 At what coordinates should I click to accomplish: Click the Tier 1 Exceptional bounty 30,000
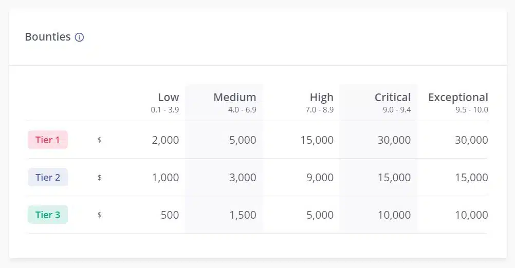click(x=471, y=140)
